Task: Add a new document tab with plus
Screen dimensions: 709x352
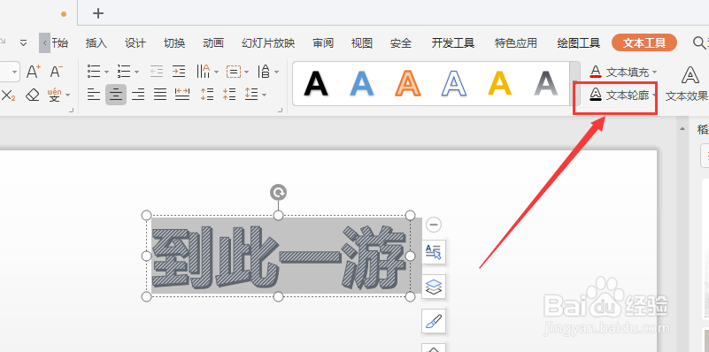Action: 98,13
